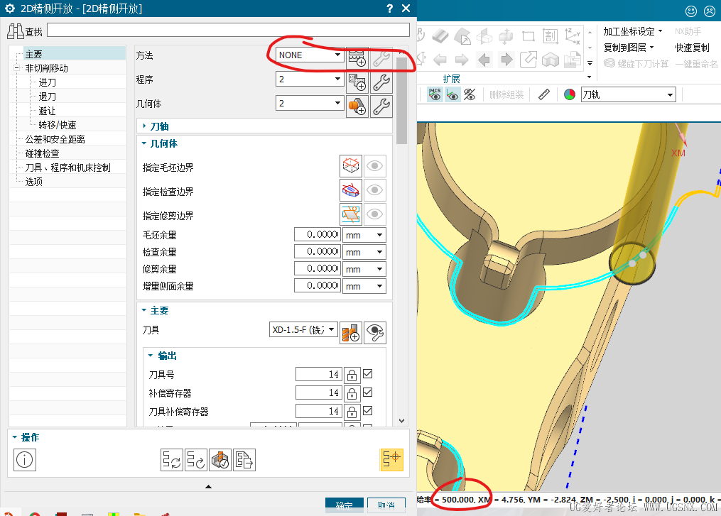Uncheck the 补偿寄存器 checkbox

point(368,392)
